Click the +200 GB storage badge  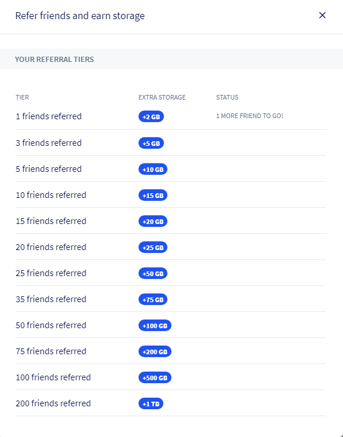point(155,351)
